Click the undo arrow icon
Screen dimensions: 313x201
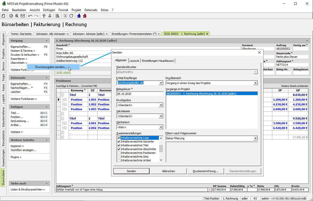30,16
